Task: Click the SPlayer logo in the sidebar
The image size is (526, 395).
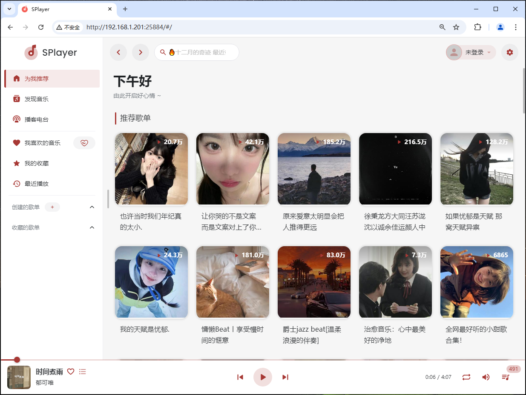Action: [x=51, y=52]
